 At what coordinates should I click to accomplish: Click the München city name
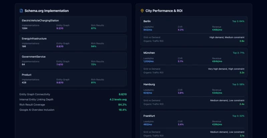(x=149, y=53)
